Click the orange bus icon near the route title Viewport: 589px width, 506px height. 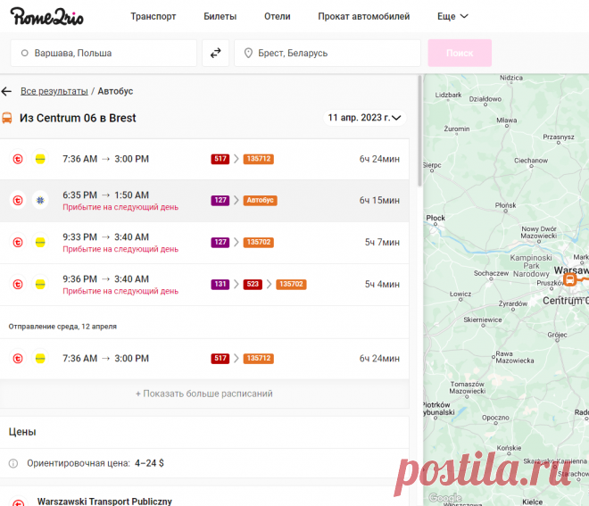coord(7,118)
